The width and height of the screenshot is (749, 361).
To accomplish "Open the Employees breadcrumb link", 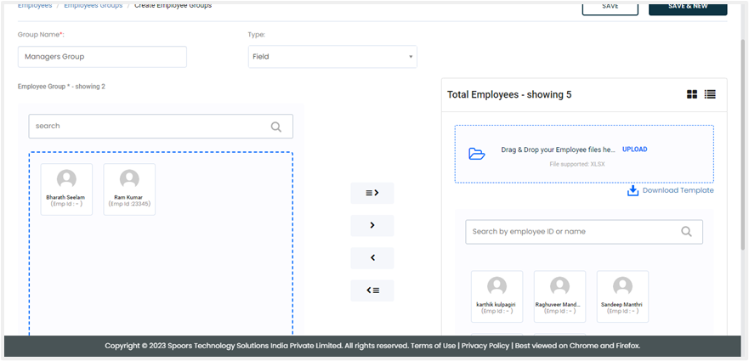I will coord(35,6).
